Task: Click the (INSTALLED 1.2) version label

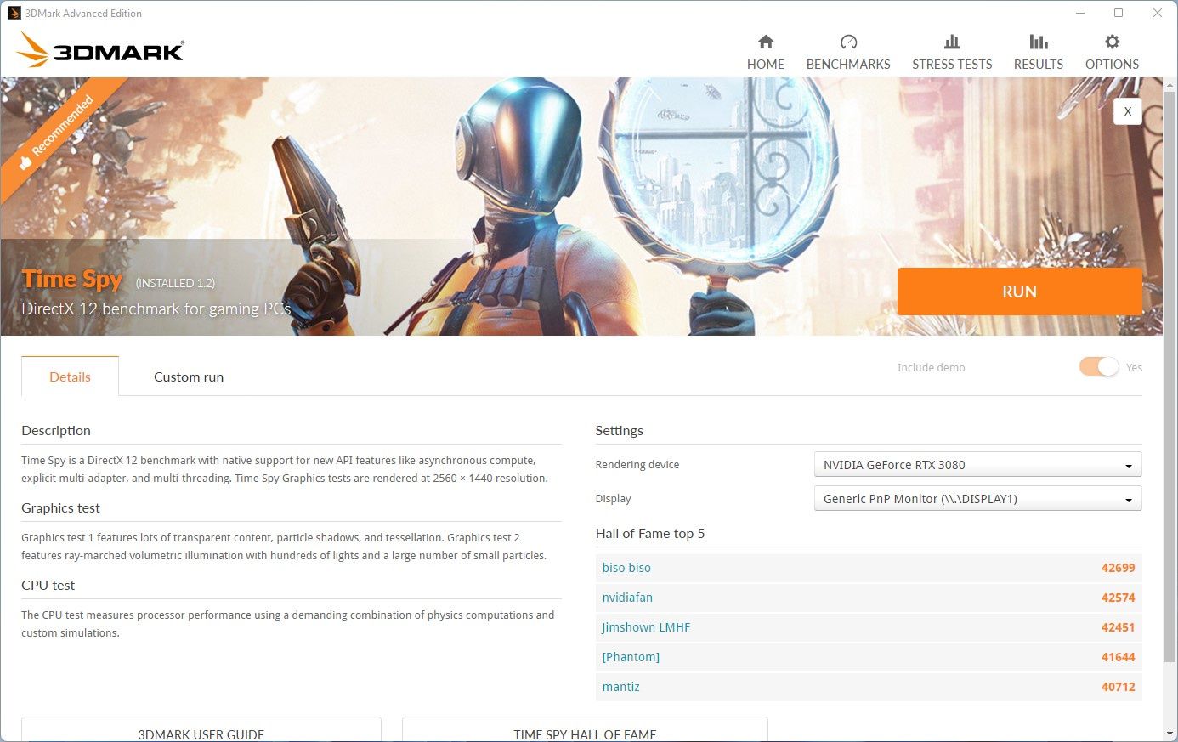Action: coord(175,283)
